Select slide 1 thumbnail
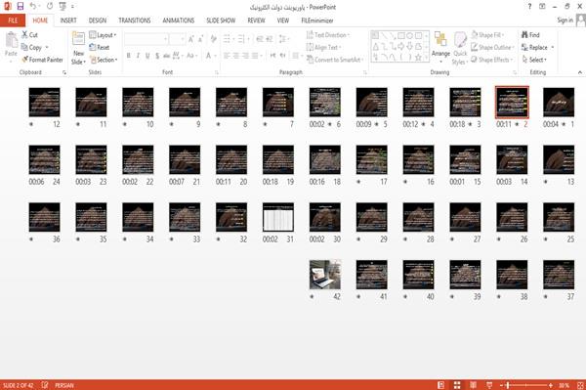Image resolution: width=586 pixels, height=390 pixels. click(x=559, y=102)
